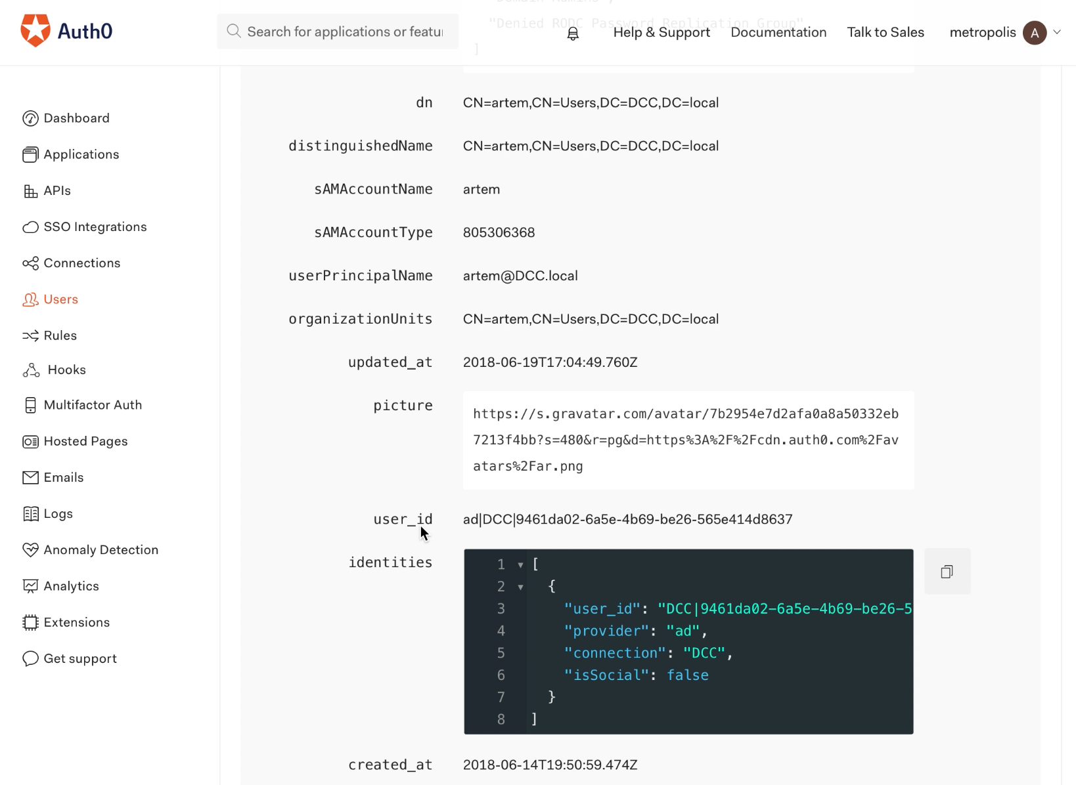Image resolution: width=1076 pixels, height=785 pixels.
Task: Go to APIs section
Action: coord(57,190)
